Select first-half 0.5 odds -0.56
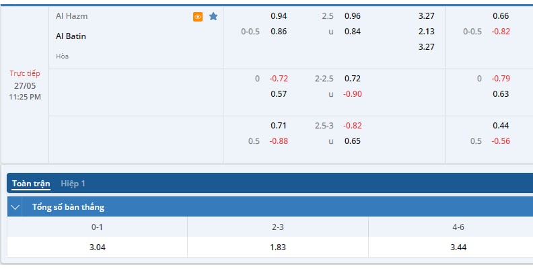Screen dimensions: 533x269 click(501, 141)
